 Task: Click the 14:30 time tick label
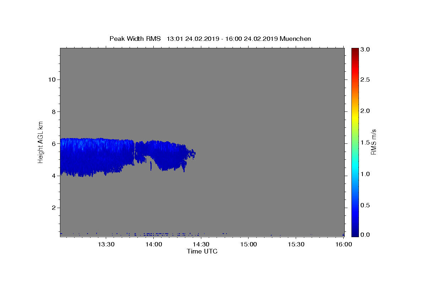pos(201,245)
